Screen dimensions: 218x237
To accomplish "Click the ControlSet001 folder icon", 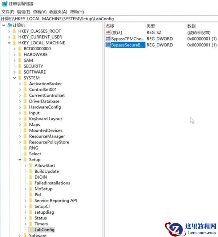I will pyautogui.click(x=25, y=90).
